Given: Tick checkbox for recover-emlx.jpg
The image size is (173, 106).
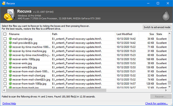Looking at the screenshot, I should 5,63.
